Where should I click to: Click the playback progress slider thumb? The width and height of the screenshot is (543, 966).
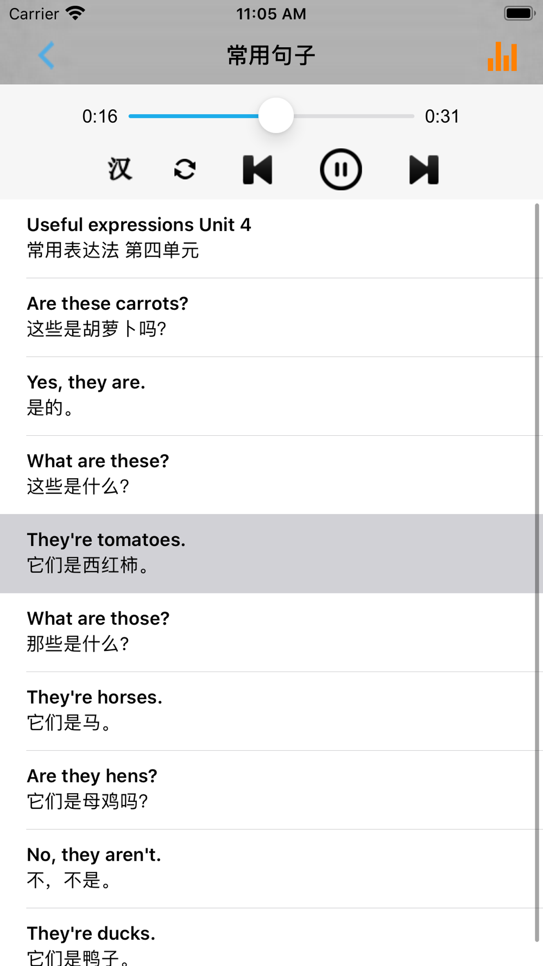click(x=276, y=116)
